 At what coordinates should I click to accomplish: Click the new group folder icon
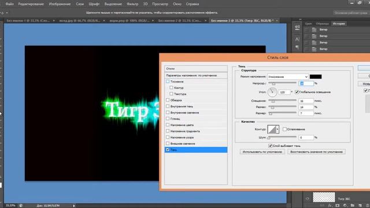pyautogui.click(x=353, y=206)
